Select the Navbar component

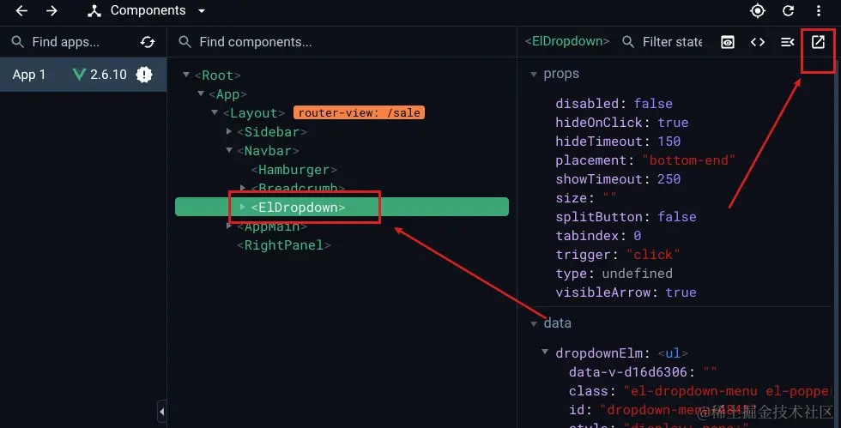(268, 151)
